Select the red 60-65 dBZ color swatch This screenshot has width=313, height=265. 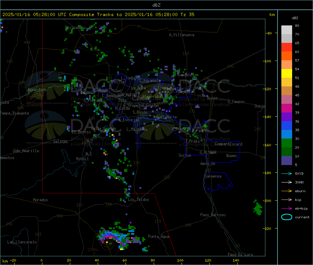pyautogui.click(x=287, y=47)
